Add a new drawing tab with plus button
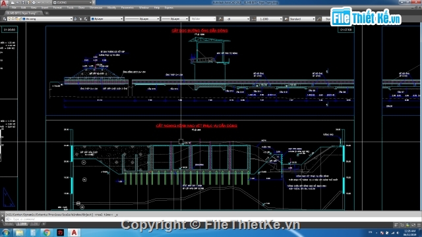The height and width of the screenshot is (237, 422). [x=47, y=13]
